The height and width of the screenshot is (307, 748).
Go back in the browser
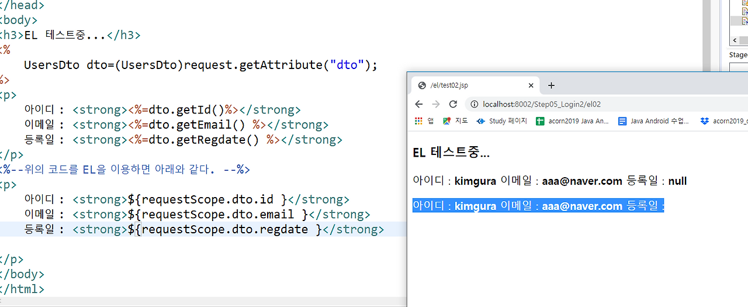(x=418, y=104)
